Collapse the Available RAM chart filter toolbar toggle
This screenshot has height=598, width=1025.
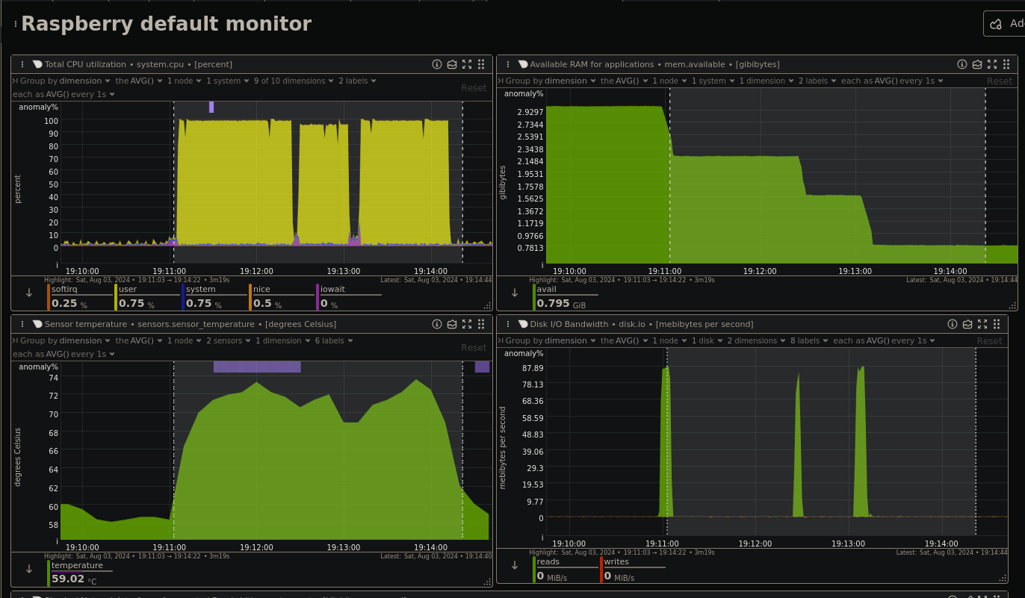tap(501, 81)
